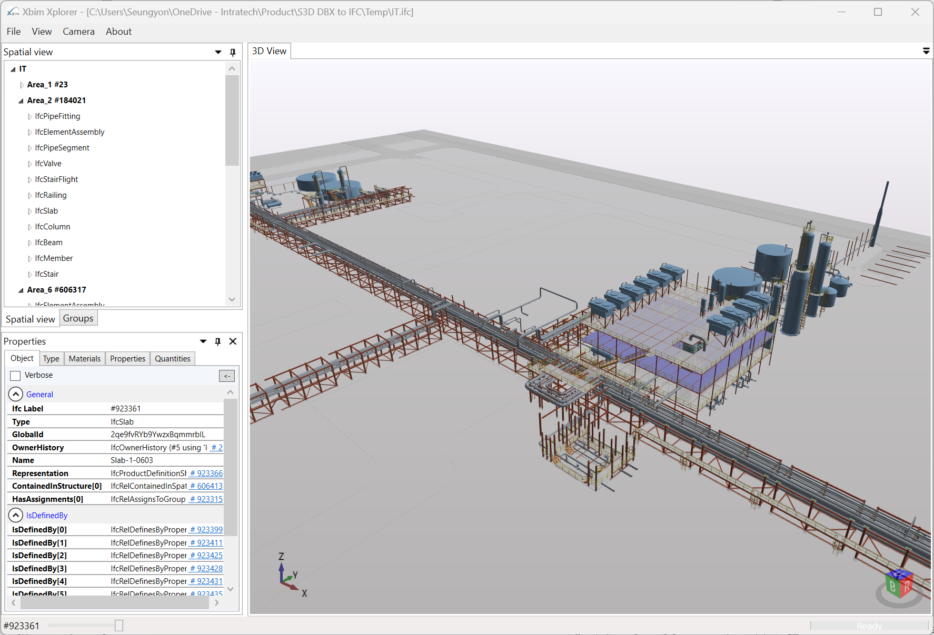The image size is (934, 635).
Task: Expand the Area_1 #23 tree node
Action: [22, 85]
